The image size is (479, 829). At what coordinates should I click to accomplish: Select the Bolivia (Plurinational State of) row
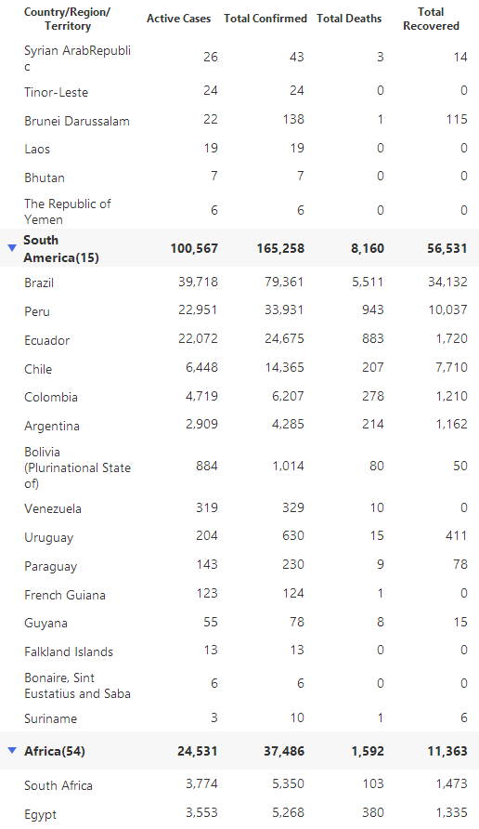pos(239,467)
